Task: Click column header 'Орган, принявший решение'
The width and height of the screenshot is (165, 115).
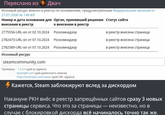Action: 78,22
